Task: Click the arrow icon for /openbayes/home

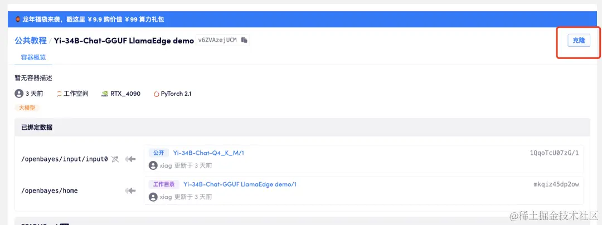Action: pyautogui.click(x=130, y=190)
